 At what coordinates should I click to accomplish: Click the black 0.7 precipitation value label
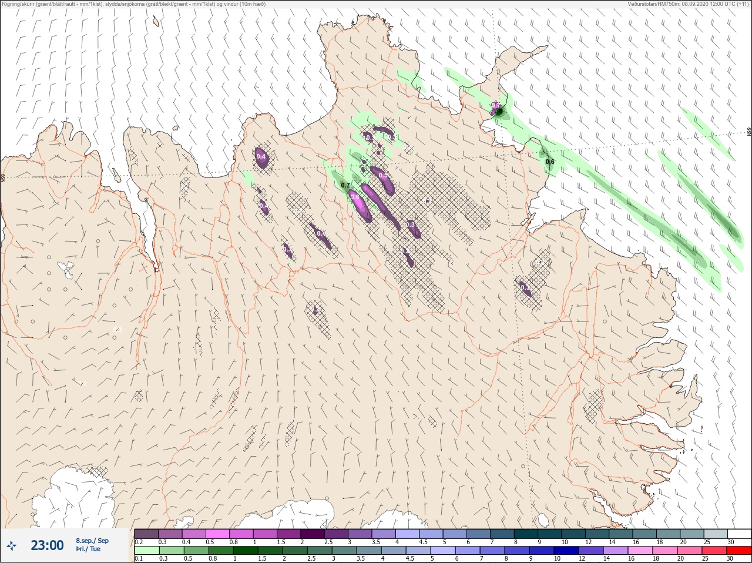click(x=345, y=185)
